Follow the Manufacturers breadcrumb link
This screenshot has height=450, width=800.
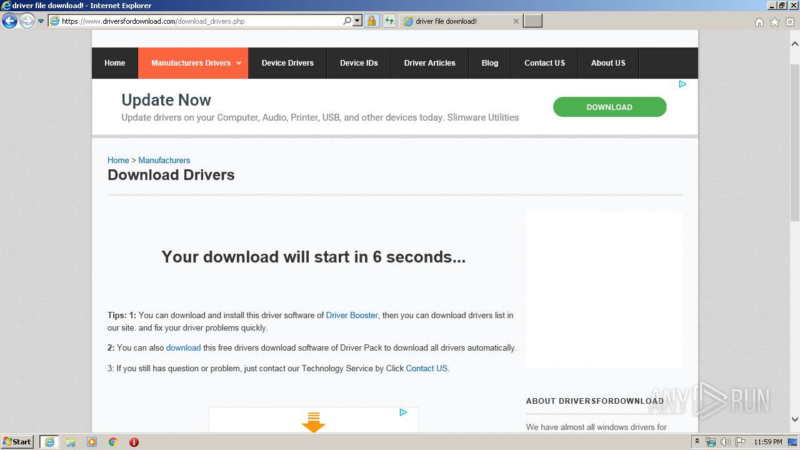click(164, 160)
